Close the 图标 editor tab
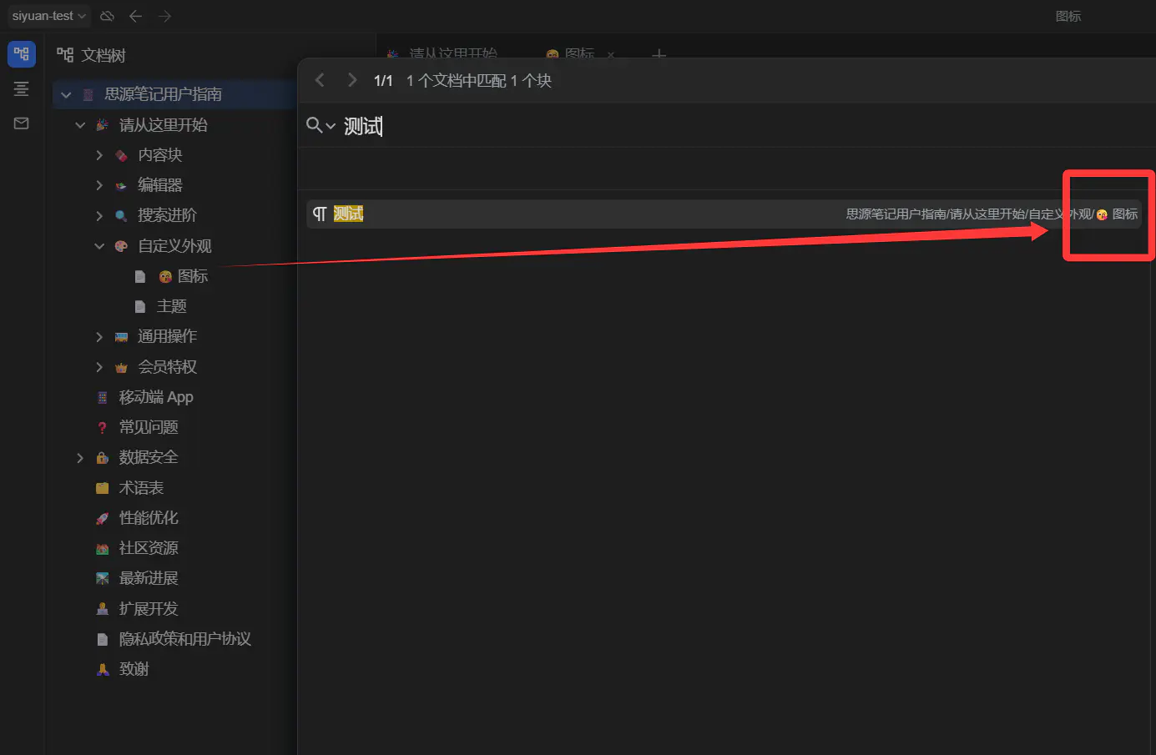Image resolution: width=1156 pixels, height=755 pixels. point(611,55)
